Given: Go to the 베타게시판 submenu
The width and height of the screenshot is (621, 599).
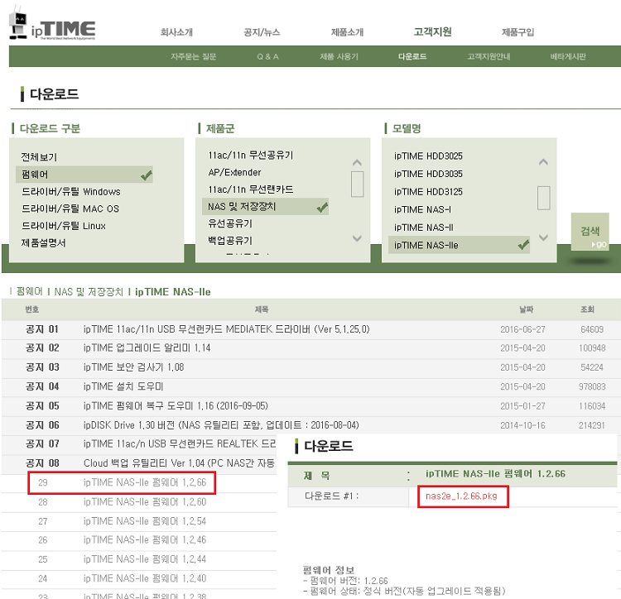Looking at the screenshot, I should pos(568,56).
